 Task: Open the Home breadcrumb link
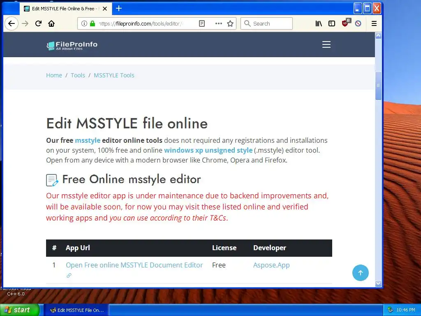(x=54, y=75)
